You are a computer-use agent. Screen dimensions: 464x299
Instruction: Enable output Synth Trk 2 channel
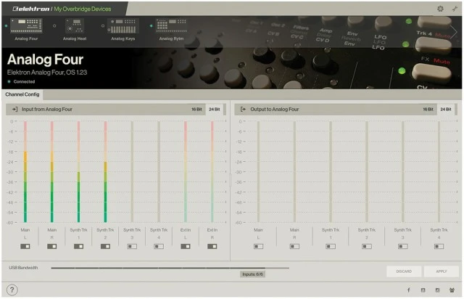(x=367, y=246)
